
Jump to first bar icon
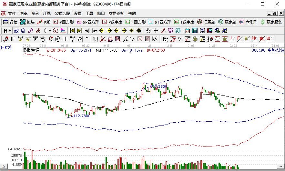[x=72, y=31]
